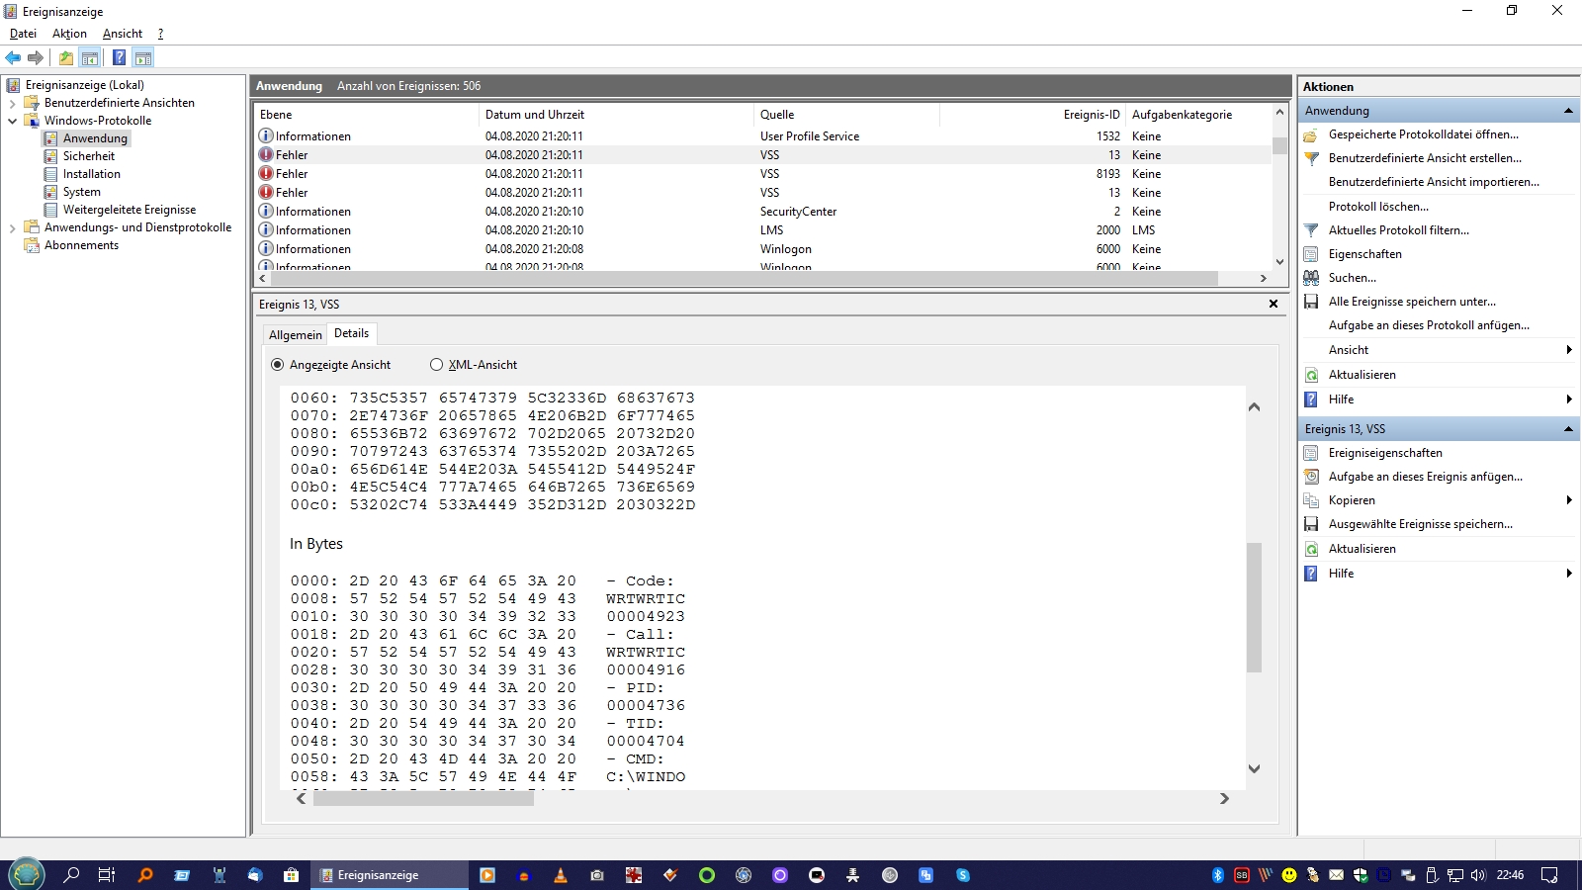The width and height of the screenshot is (1582, 890).
Task: Toggle the console tree pane toolbar icon
Action: coord(90,58)
